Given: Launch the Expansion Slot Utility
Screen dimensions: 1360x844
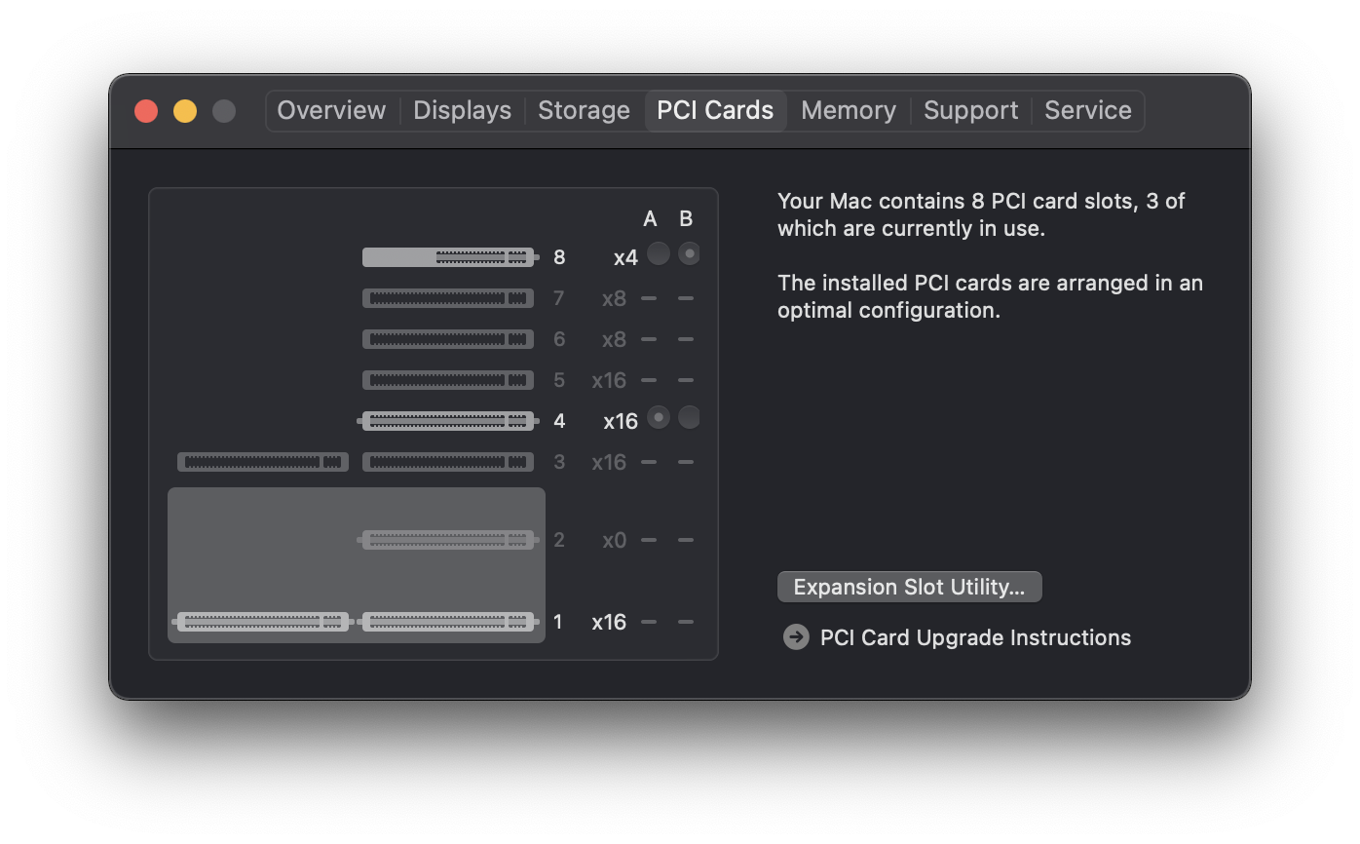Looking at the screenshot, I should click(x=909, y=587).
